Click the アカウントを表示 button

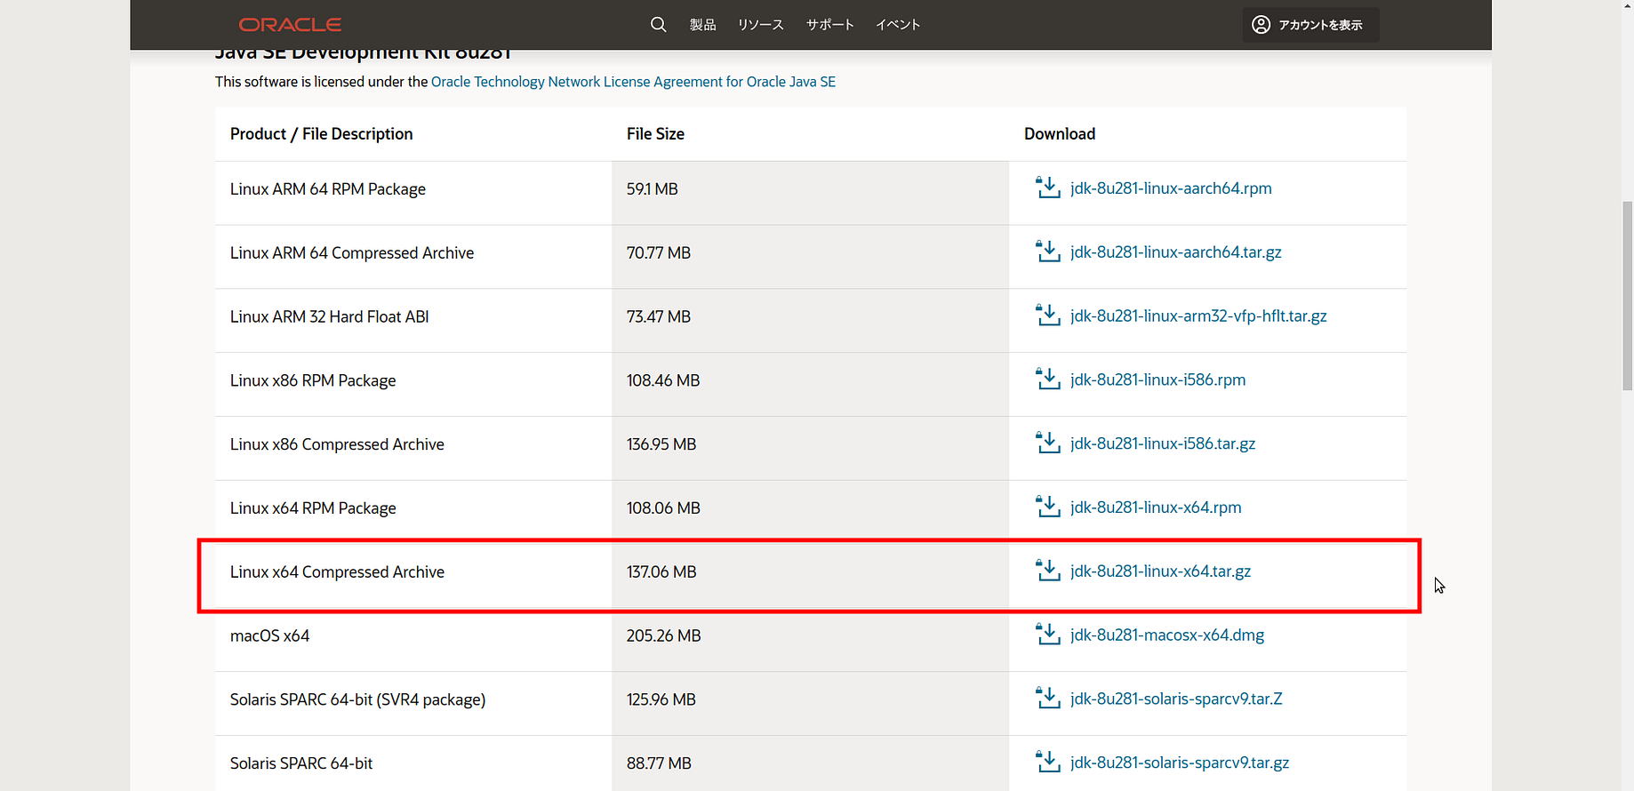pos(1310,25)
